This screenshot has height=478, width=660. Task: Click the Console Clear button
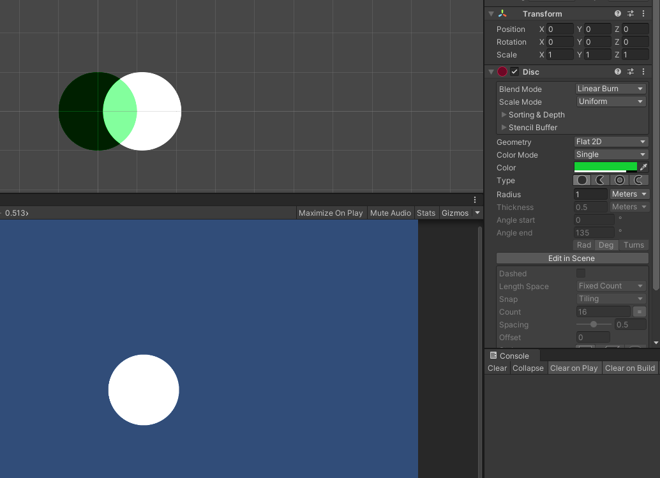[x=497, y=368]
